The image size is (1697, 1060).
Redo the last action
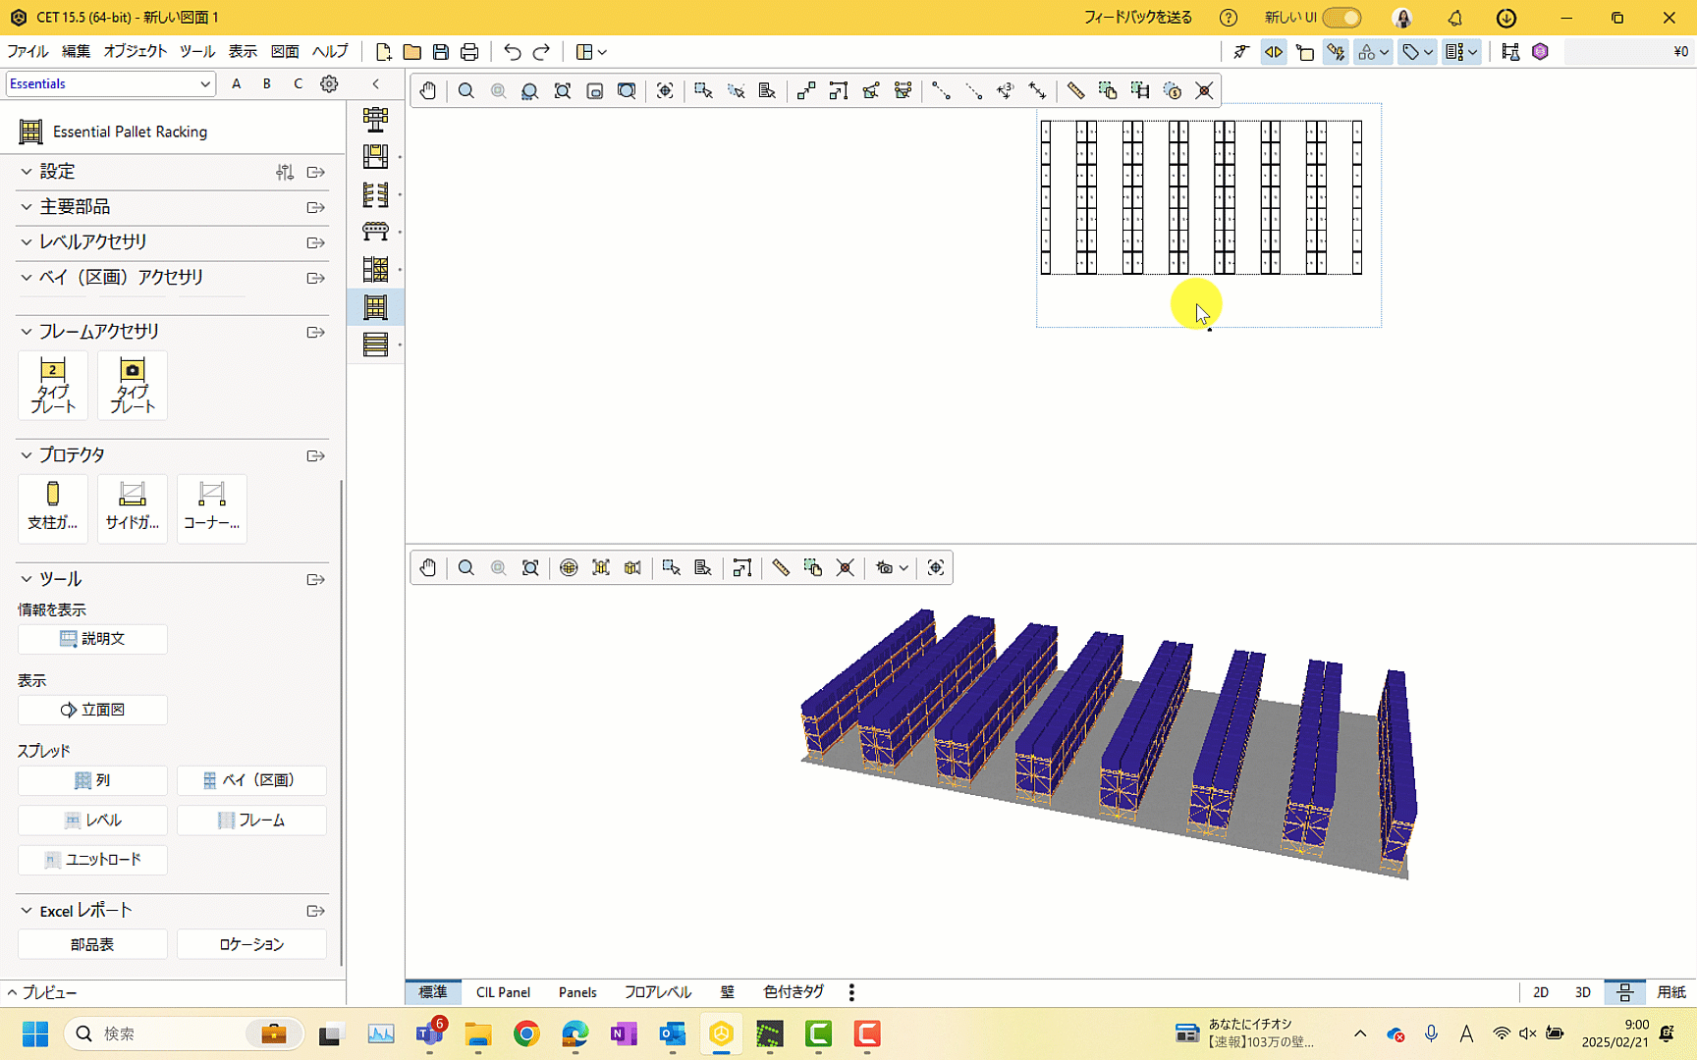pyautogui.click(x=541, y=51)
